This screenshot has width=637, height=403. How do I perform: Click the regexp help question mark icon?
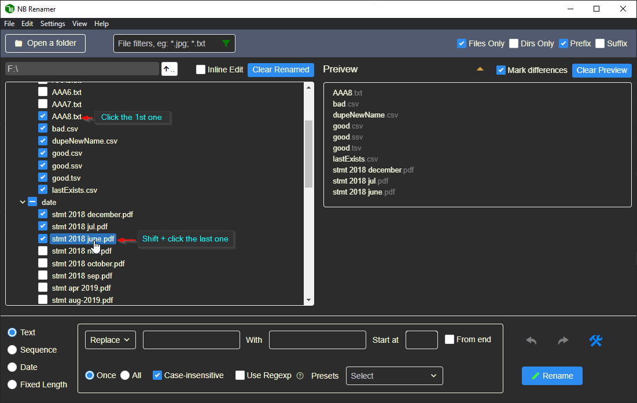pyautogui.click(x=300, y=376)
